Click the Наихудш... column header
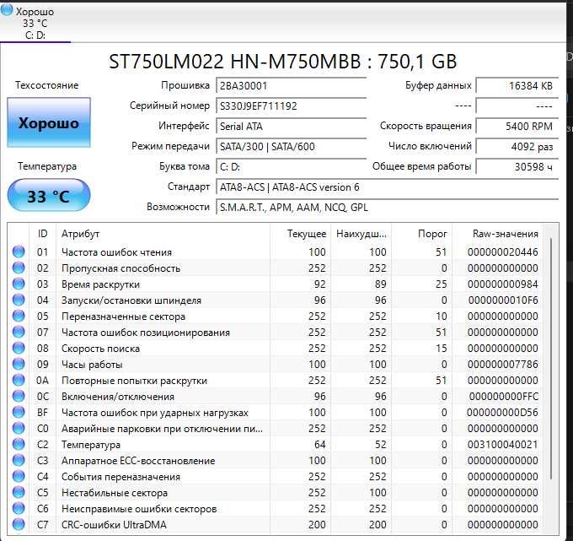The width and height of the screenshot is (573, 541). [361, 234]
